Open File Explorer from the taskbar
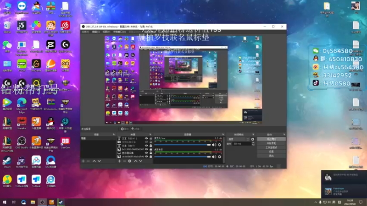Screen dimensions: 367x206 coord(33,202)
